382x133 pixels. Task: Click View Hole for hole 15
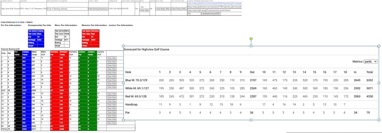click(x=112, y=112)
